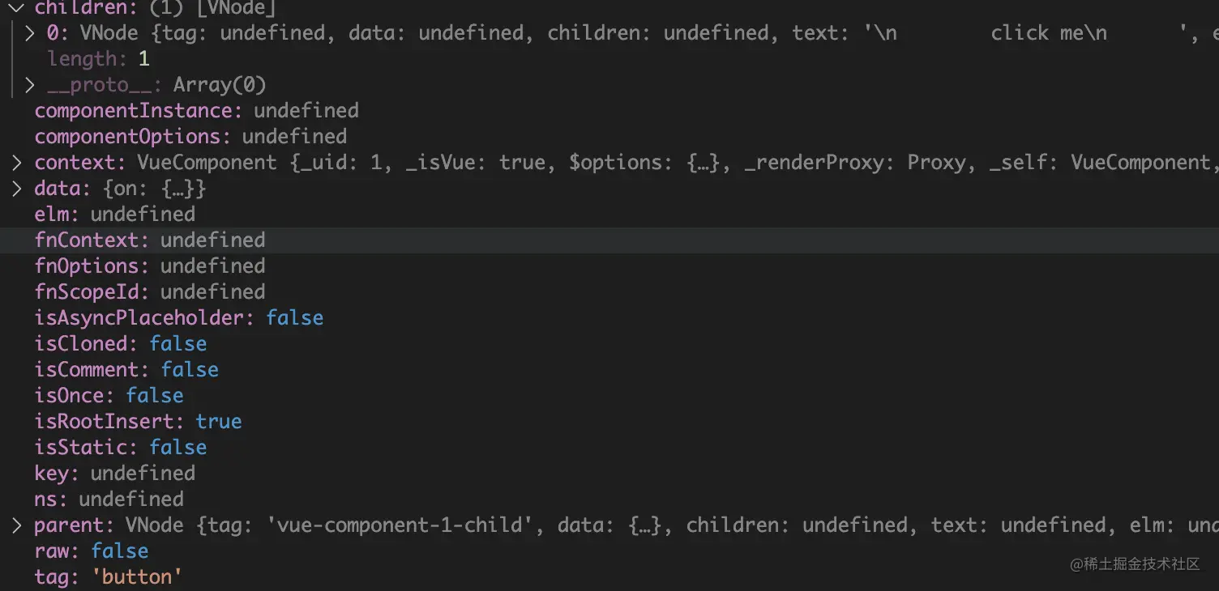The width and height of the screenshot is (1219, 591).
Task: Collapse the children array arrow
Action: click(16, 8)
